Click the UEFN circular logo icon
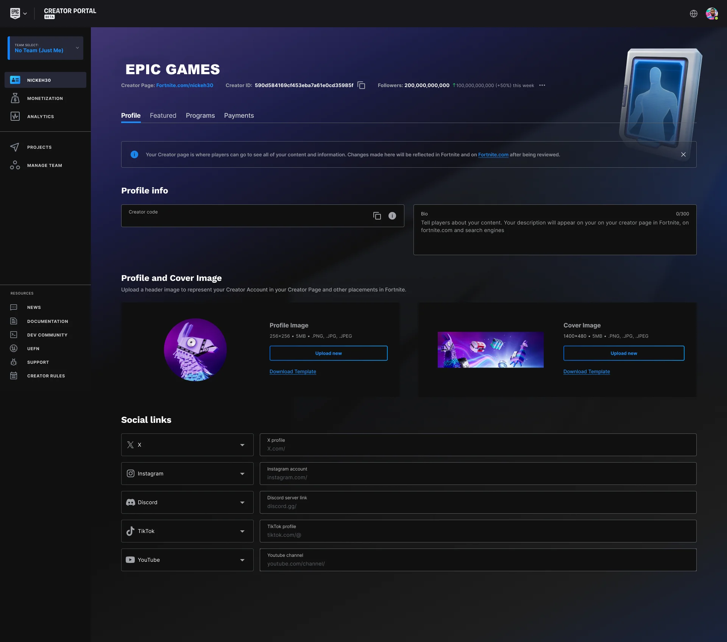 [x=14, y=348]
